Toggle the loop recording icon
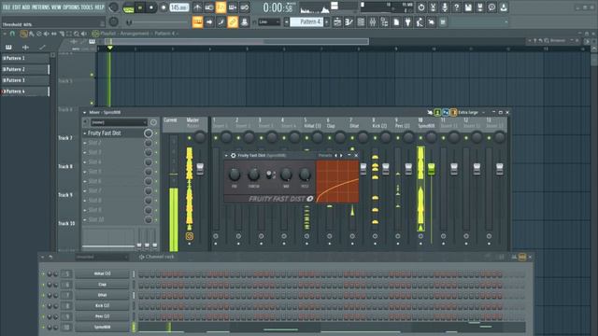 (x=245, y=7)
